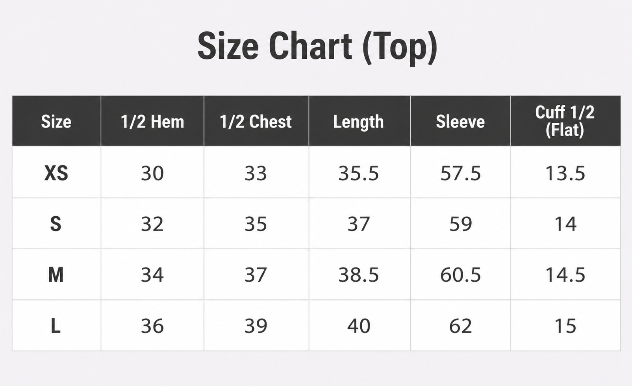Select the S sleeve value 59

click(x=460, y=224)
